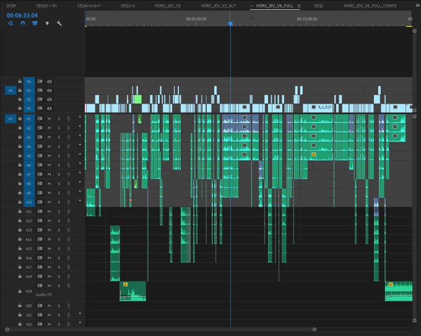421x336 pixels.
Task: Open panel menu next to HORS_JEU_V6_FULL tab
Action: point(299,6)
